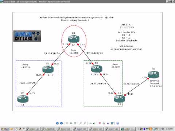Click the 'Area 49.0035' label
Screen dimensions: 175x131
26,66
